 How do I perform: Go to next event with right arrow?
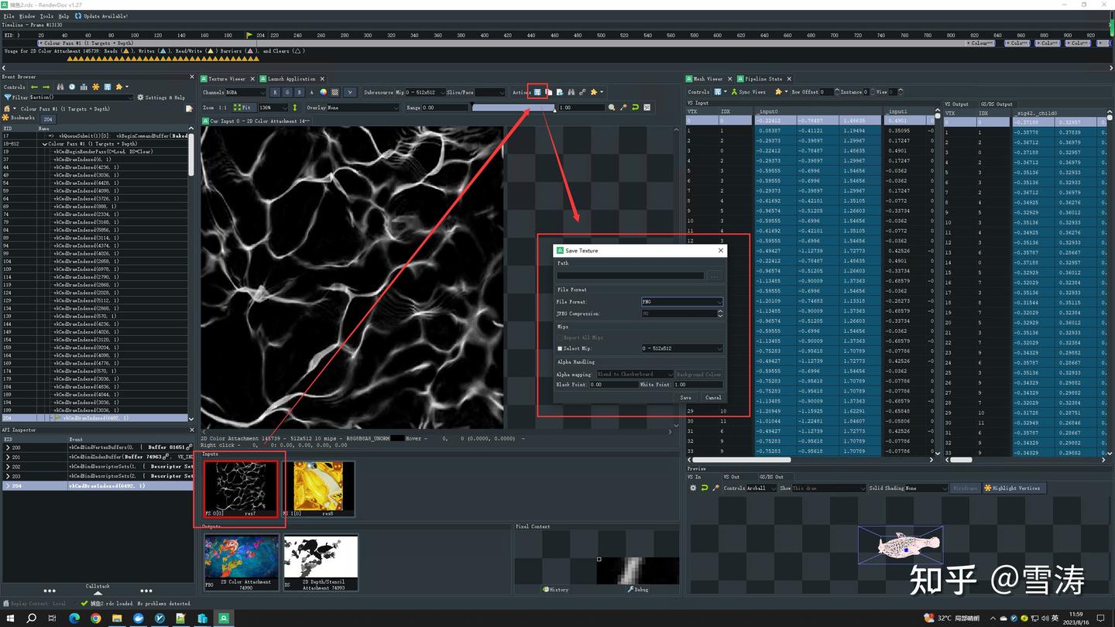[46, 87]
